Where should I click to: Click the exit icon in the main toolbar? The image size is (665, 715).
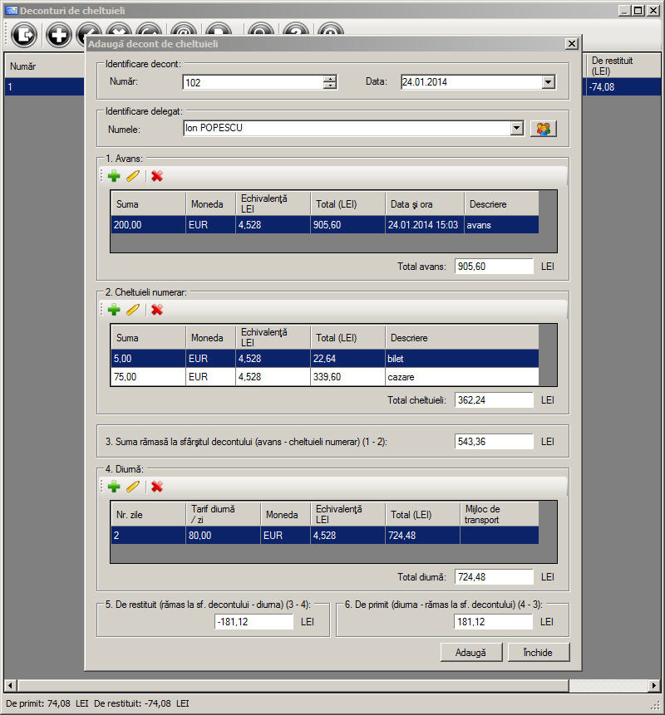click(26, 35)
